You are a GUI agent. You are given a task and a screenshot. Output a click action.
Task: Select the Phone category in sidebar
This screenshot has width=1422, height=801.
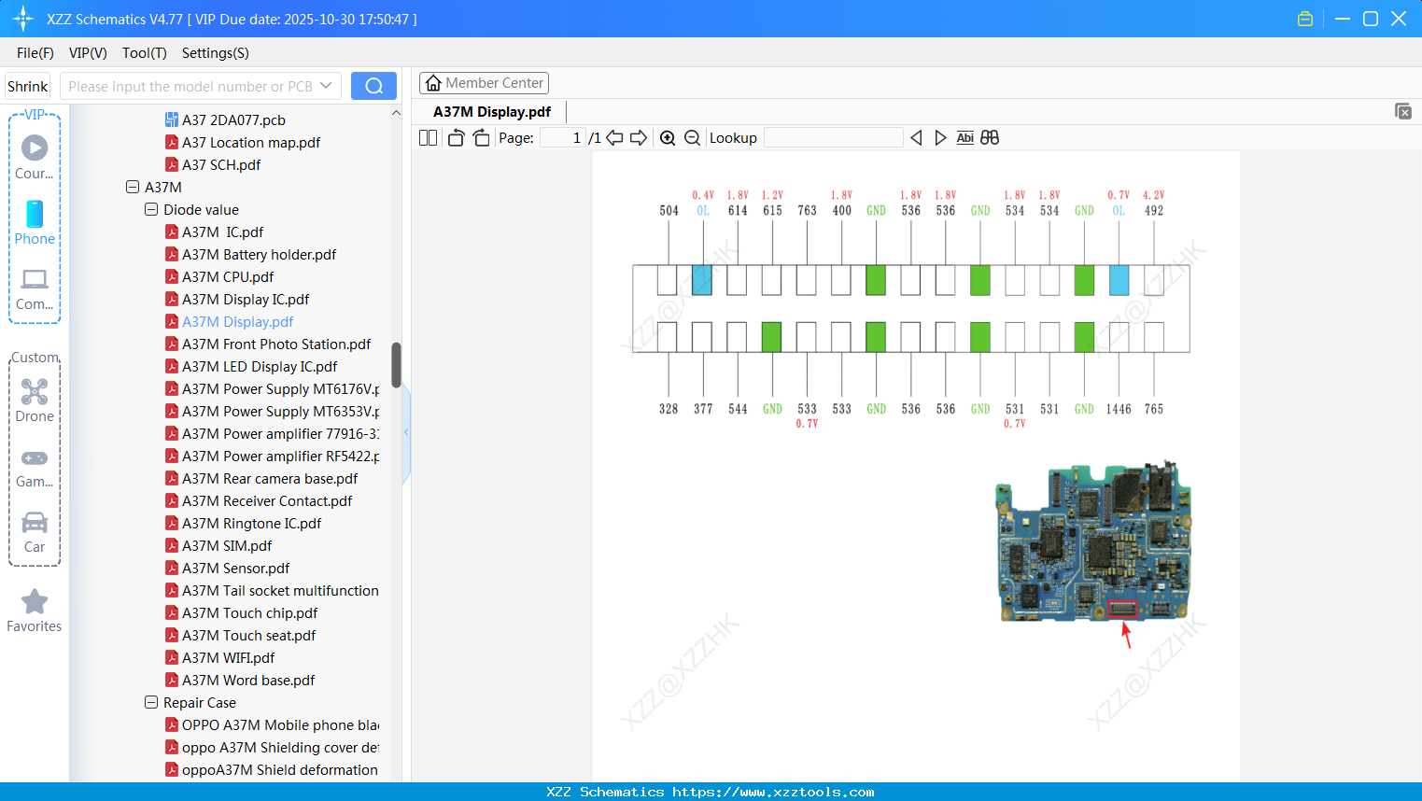pos(35,222)
